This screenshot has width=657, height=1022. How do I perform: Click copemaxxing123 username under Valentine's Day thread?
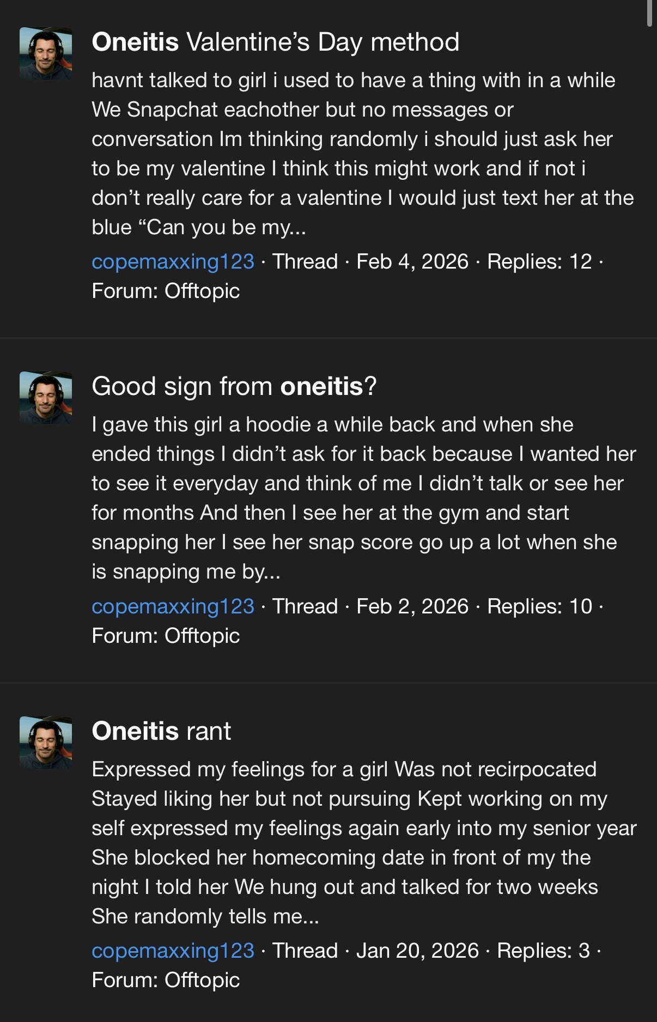pos(173,261)
